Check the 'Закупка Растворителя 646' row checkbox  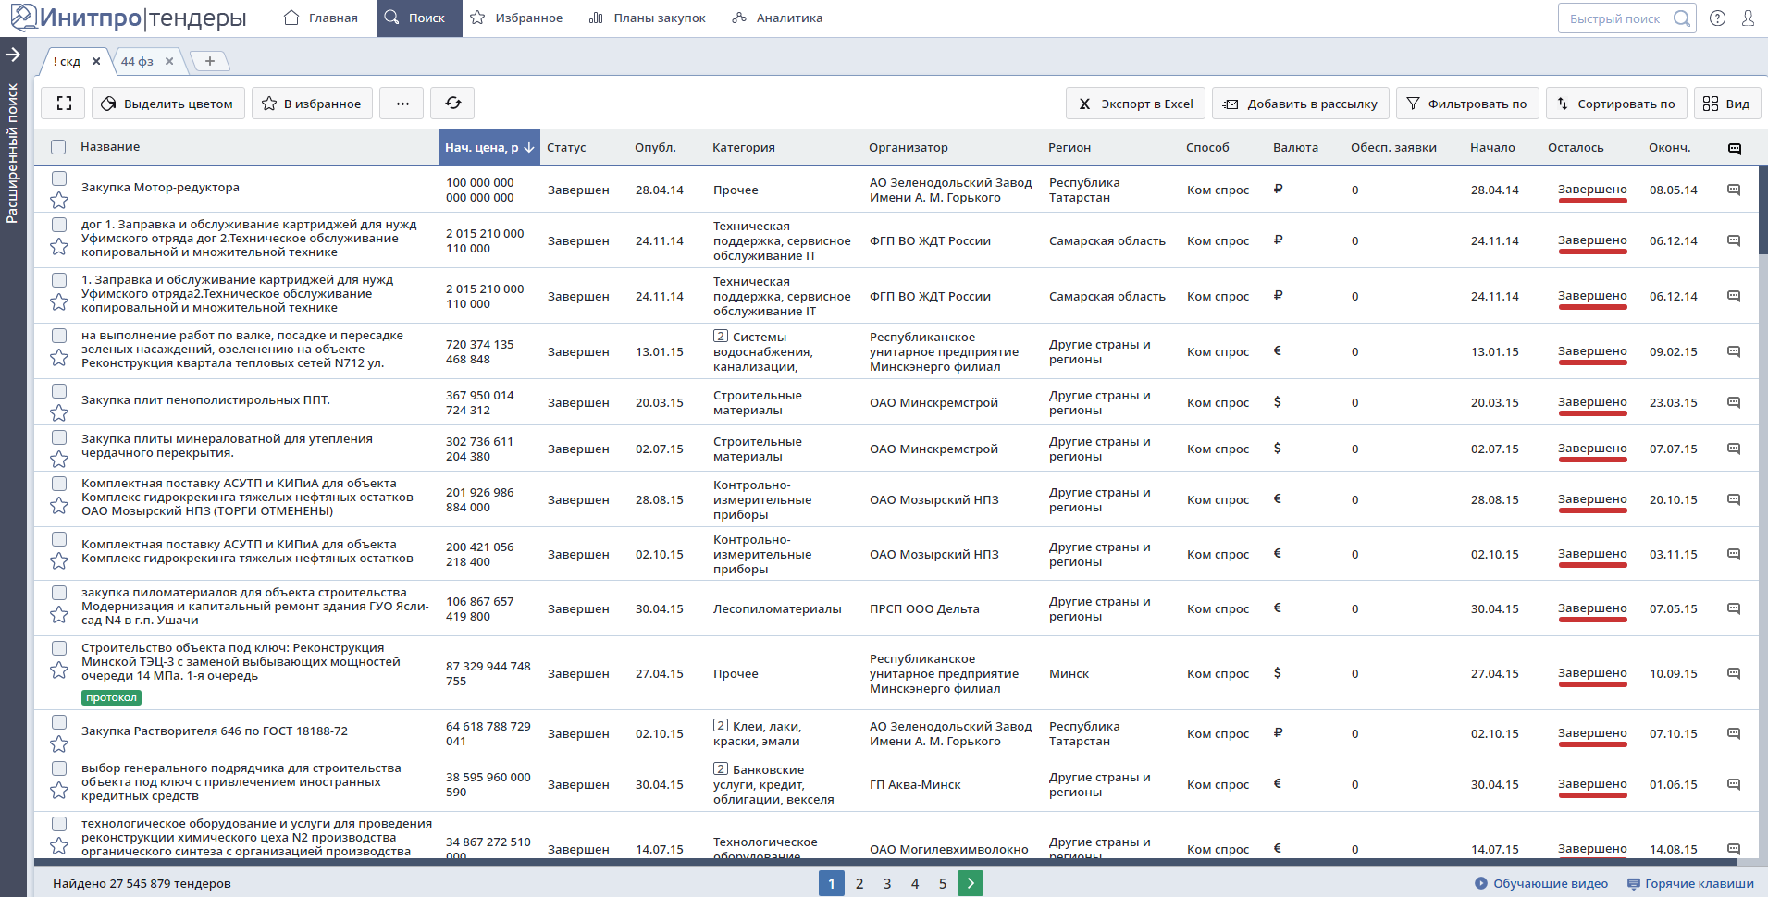59,722
